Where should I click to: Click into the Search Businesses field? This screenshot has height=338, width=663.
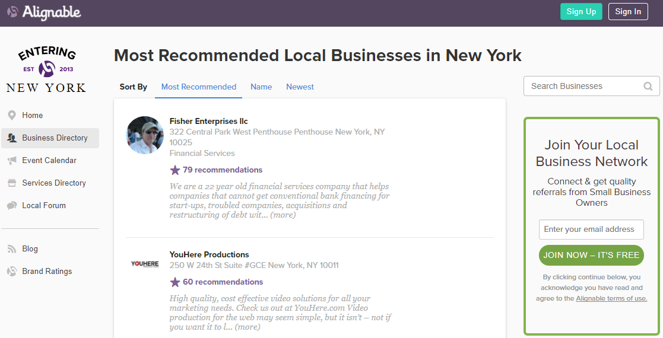[584, 87]
